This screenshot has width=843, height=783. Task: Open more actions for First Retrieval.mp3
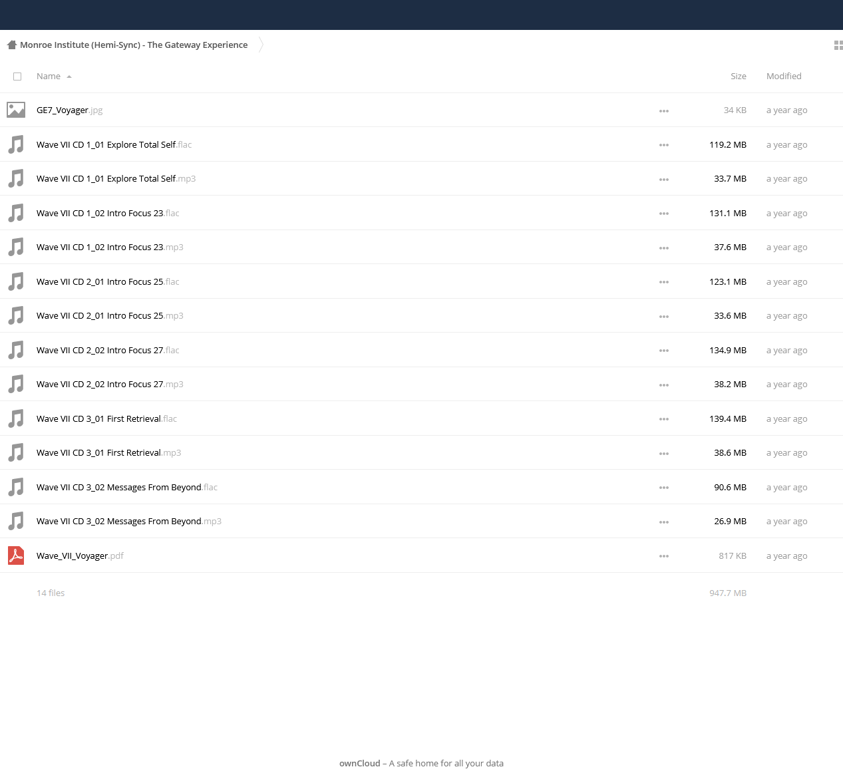664,454
